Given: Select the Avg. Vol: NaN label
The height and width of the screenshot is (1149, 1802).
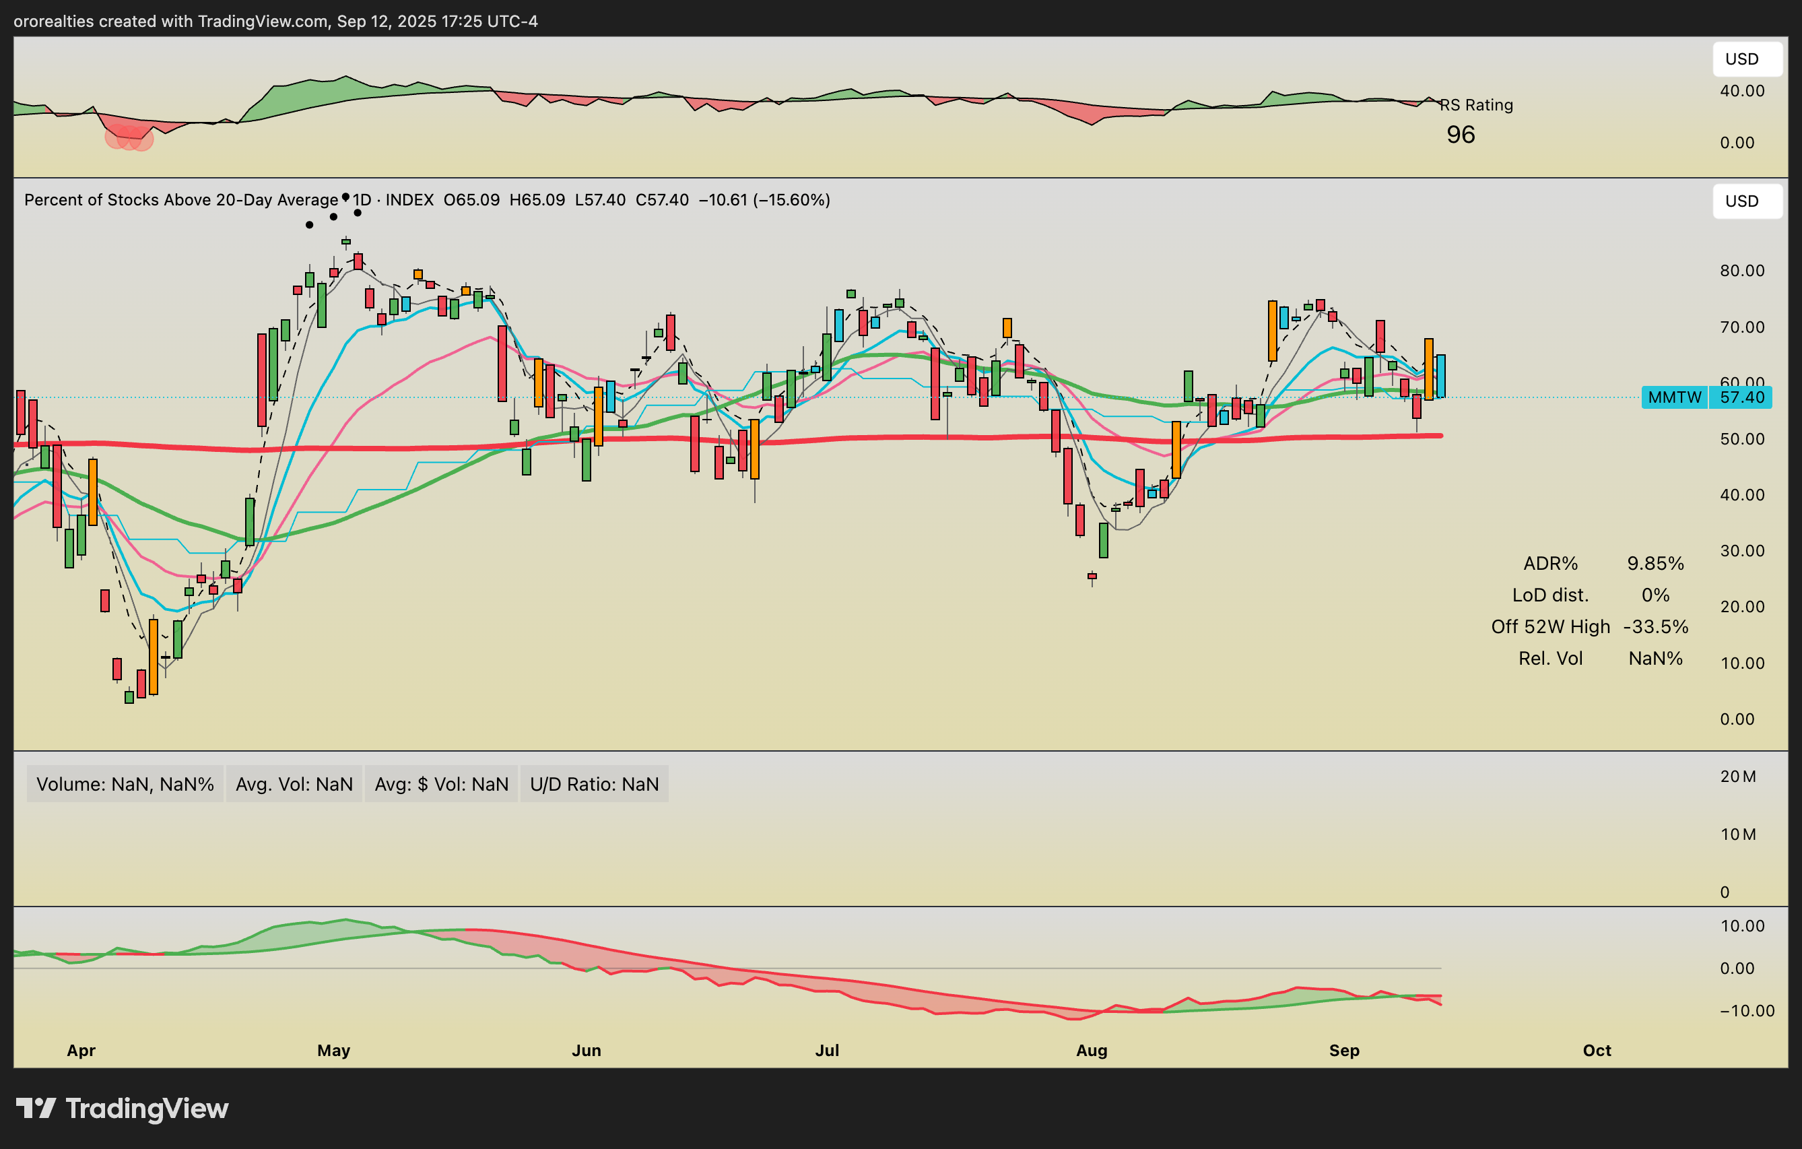Looking at the screenshot, I should tap(294, 784).
